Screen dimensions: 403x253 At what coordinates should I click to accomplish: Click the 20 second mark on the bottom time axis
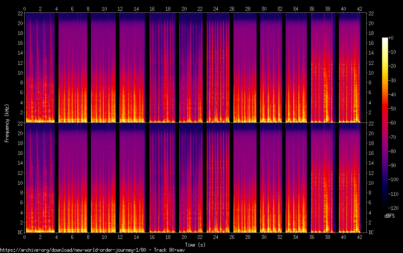(x=184, y=237)
